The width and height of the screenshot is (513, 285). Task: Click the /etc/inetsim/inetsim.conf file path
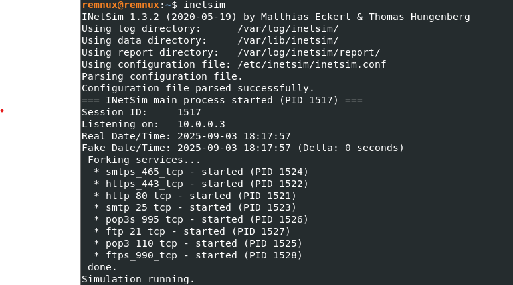[x=312, y=64]
